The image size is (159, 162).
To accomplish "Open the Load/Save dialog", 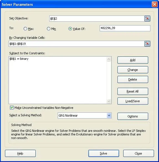I will 133,101.
